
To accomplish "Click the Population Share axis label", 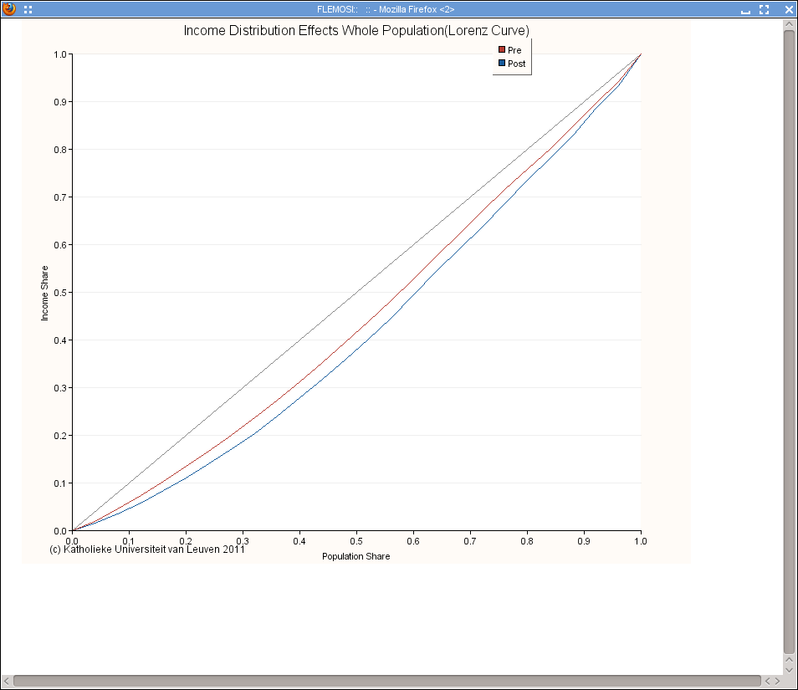I will pos(356,556).
